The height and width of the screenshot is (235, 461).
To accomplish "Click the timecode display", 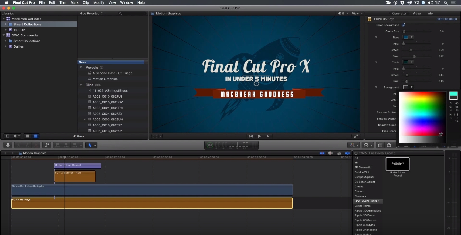I will [x=231, y=145].
